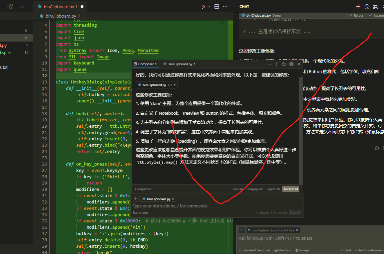
Task: Click the Mention option in chat input
Action: tap(283, 250)
